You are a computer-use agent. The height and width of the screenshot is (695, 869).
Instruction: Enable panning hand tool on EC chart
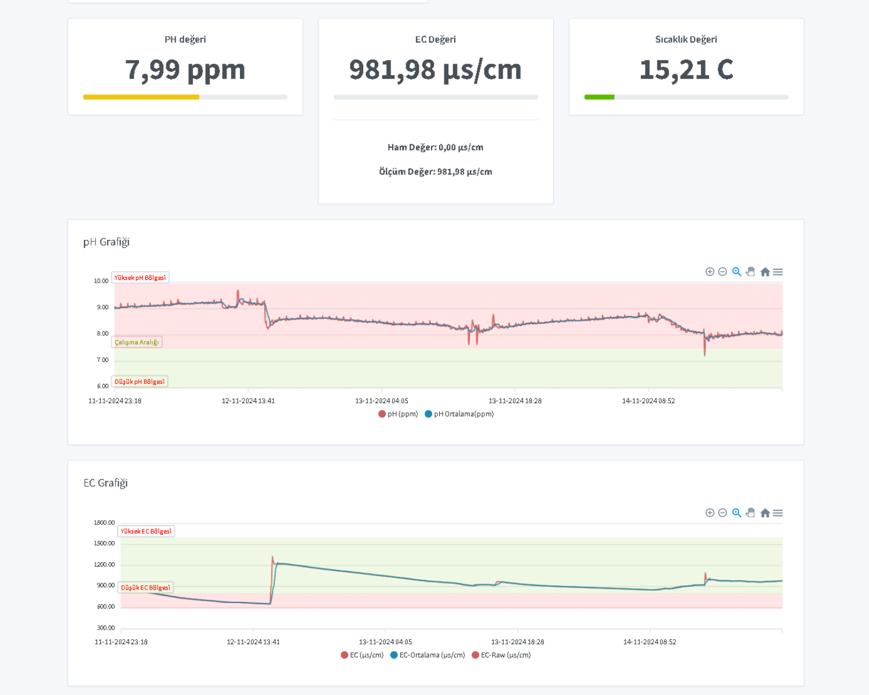(751, 513)
